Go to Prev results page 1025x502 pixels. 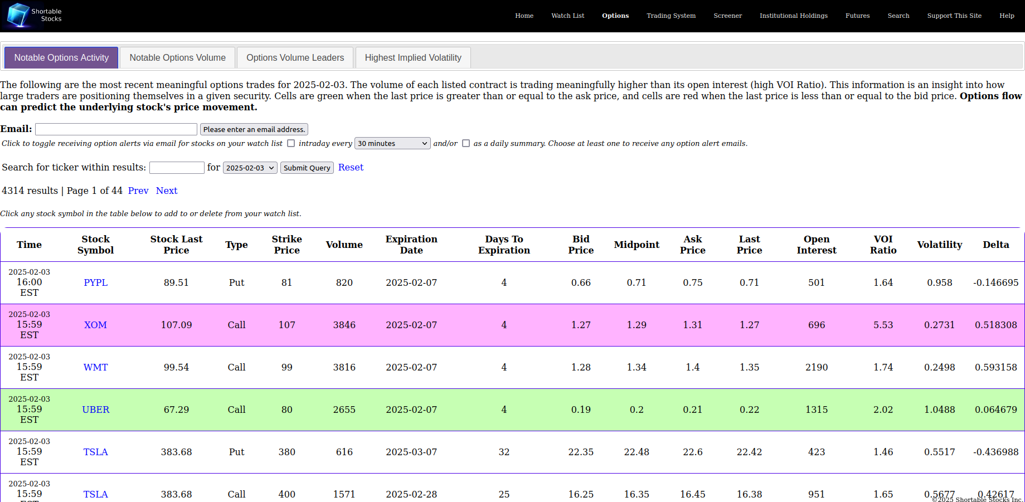[x=138, y=191]
